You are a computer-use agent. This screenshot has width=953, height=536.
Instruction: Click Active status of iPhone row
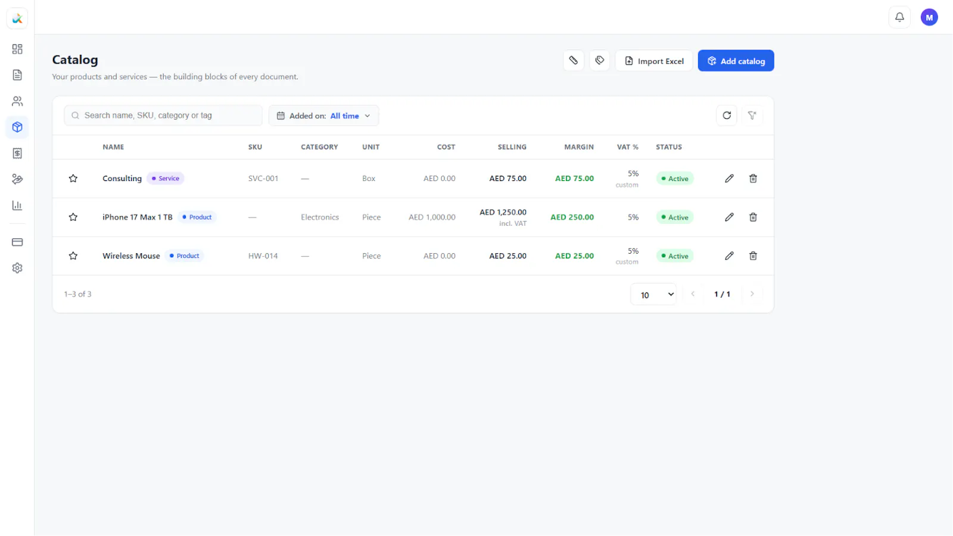point(675,217)
